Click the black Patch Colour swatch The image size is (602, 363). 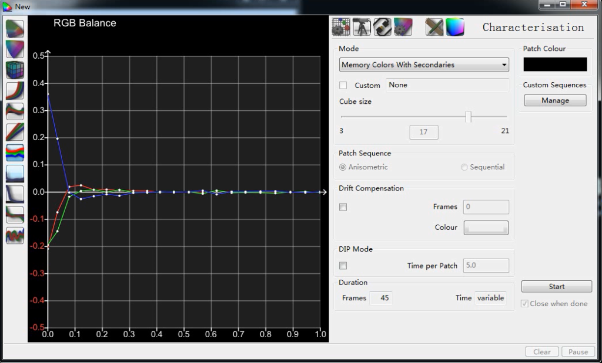pyautogui.click(x=555, y=65)
